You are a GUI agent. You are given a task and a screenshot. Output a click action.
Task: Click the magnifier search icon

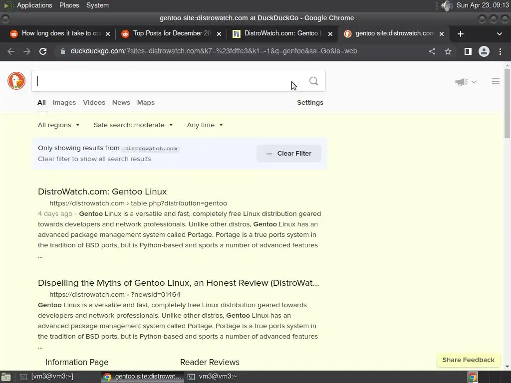coord(313,81)
